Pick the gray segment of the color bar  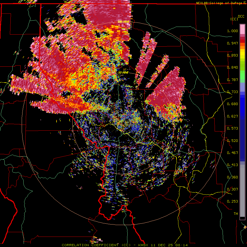point(242,191)
